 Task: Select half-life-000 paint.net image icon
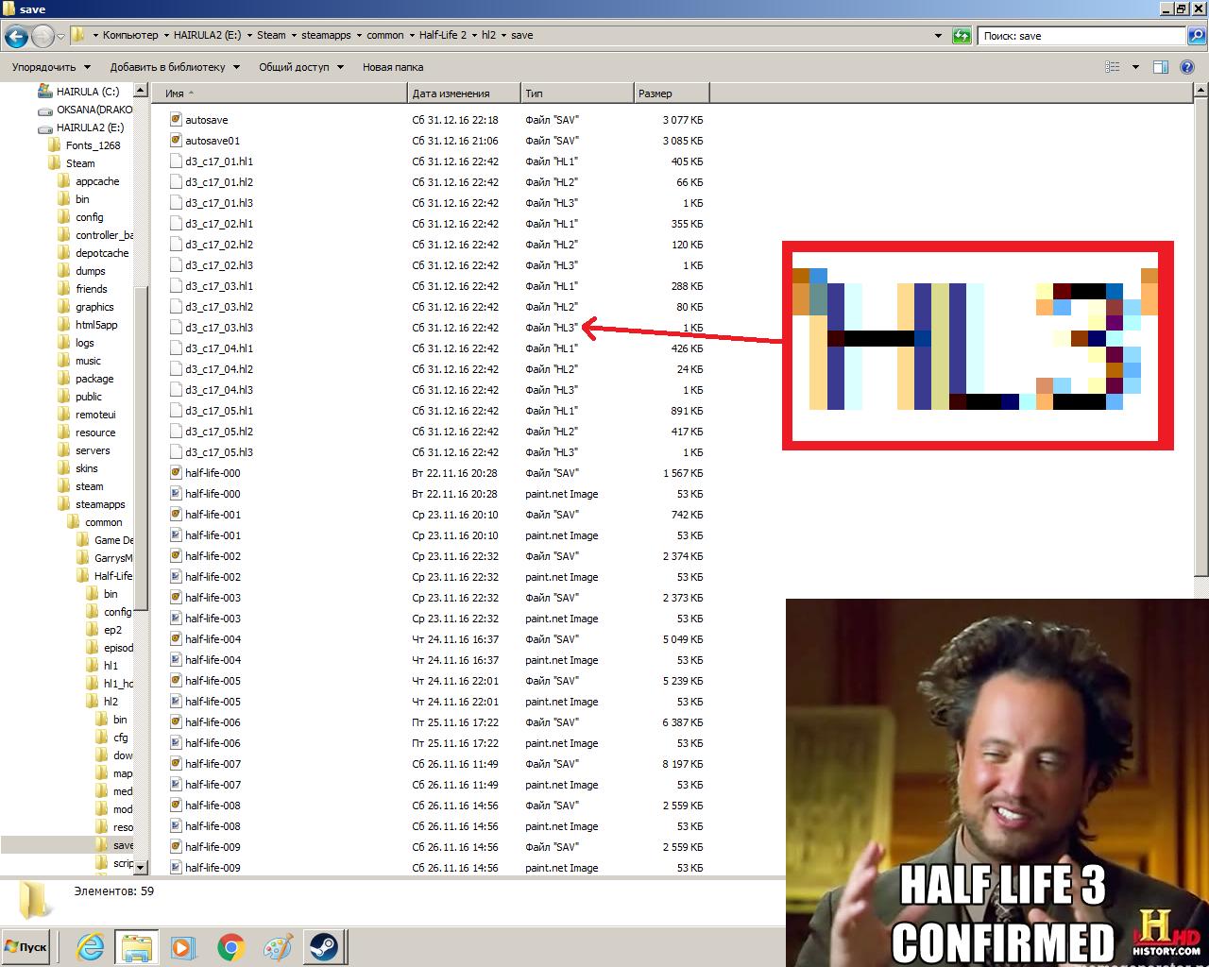176,493
